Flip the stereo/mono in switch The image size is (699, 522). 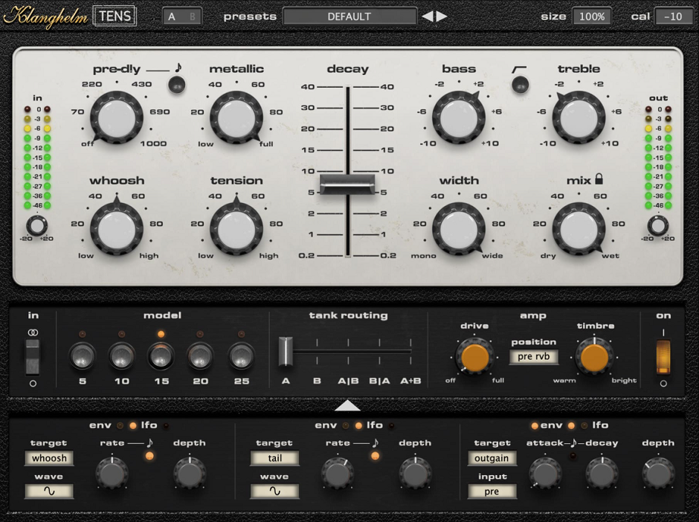pyautogui.click(x=33, y=356)
